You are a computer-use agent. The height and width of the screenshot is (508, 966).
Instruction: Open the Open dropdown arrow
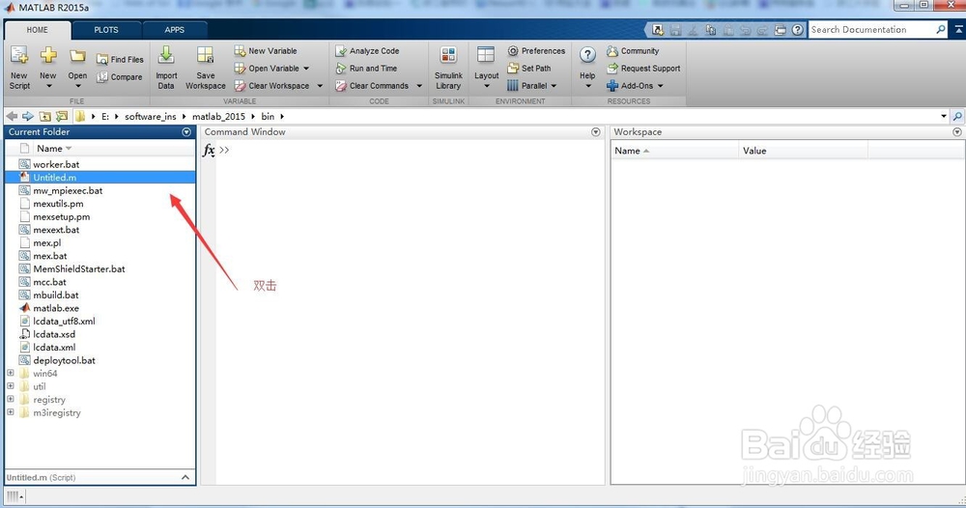click(77, 86)
